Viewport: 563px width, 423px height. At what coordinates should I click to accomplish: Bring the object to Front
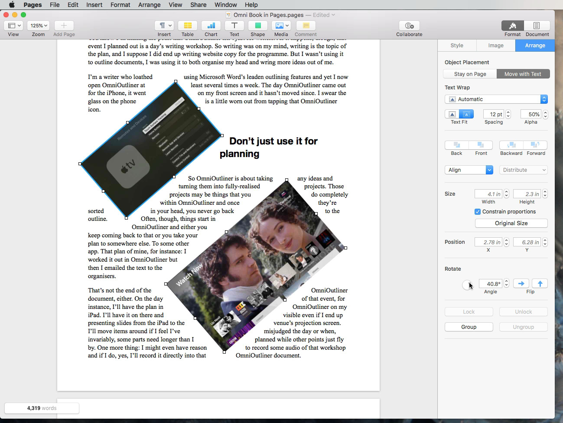tap(481, 145)
